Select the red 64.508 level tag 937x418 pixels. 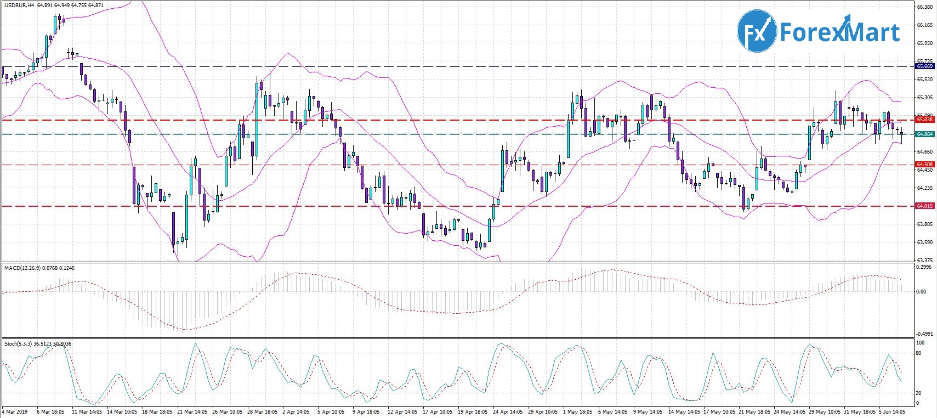[x=924, y=165]
